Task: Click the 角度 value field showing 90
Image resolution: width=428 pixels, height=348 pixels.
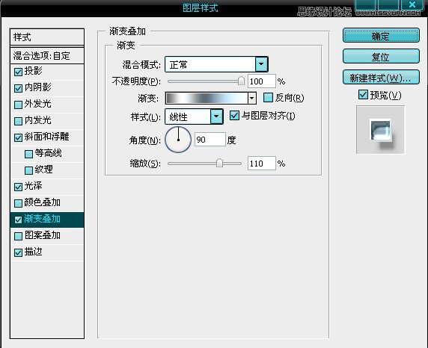Action: 210,140
